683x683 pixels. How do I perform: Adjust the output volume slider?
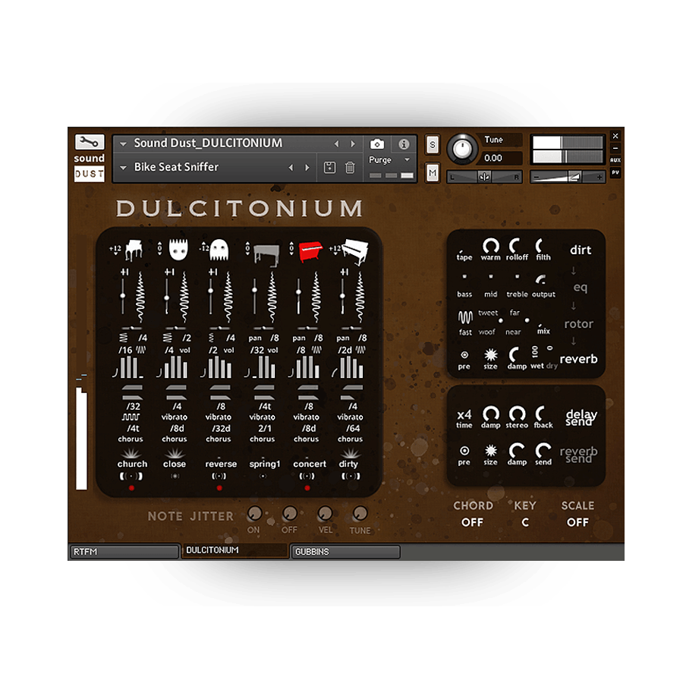click(x=568, y=177)
